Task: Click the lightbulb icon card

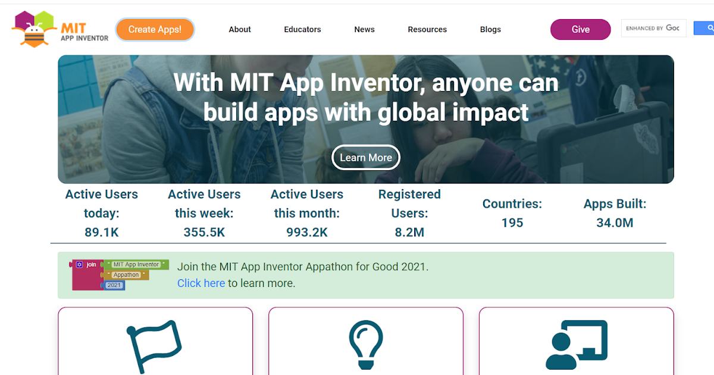Action: tap(365, 345)
